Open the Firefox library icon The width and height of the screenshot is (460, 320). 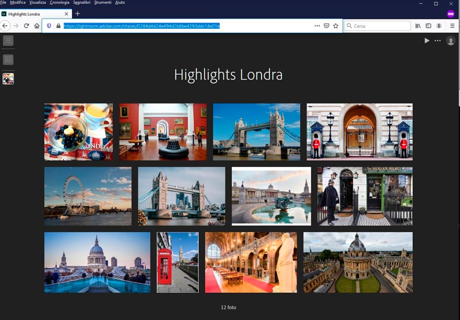[x=418, y=26]
